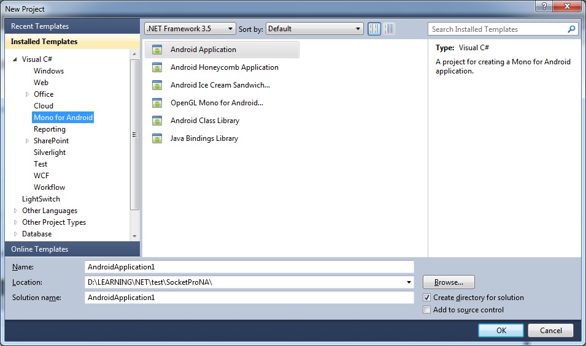Click the Cancel button
This screenshot has width=586, height=346.
coord(550,330)
